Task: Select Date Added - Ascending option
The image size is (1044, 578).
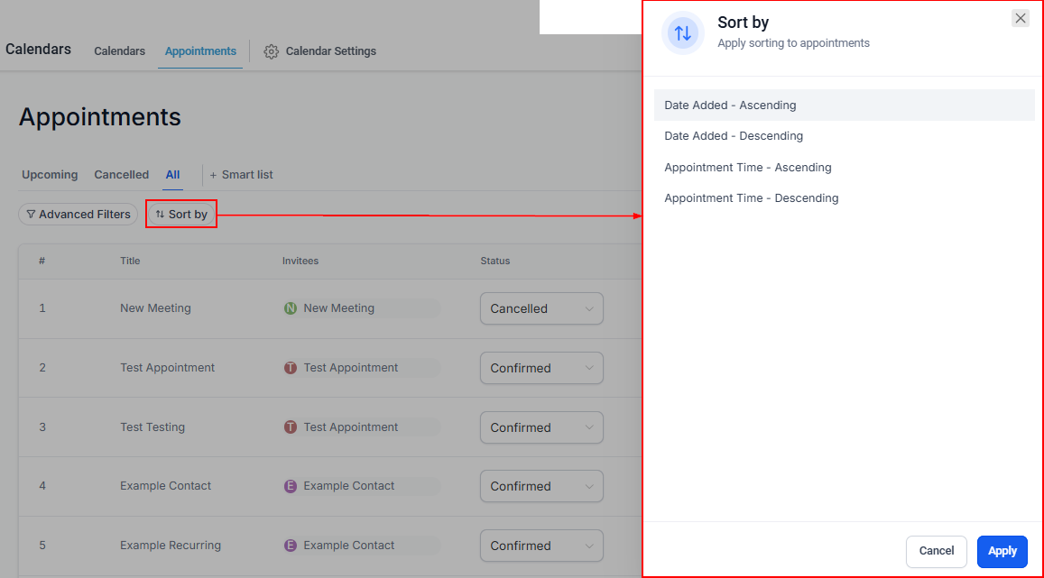Action: tap(730, 106)
